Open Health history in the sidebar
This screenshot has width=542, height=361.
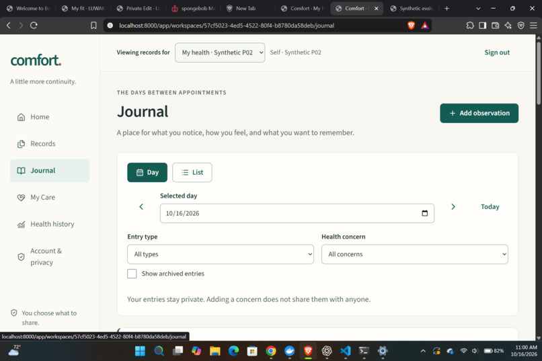pos(50,225)
